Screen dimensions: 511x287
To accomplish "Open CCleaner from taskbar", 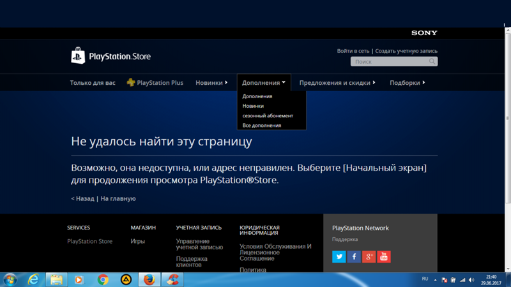I will [x=172, y=280].
